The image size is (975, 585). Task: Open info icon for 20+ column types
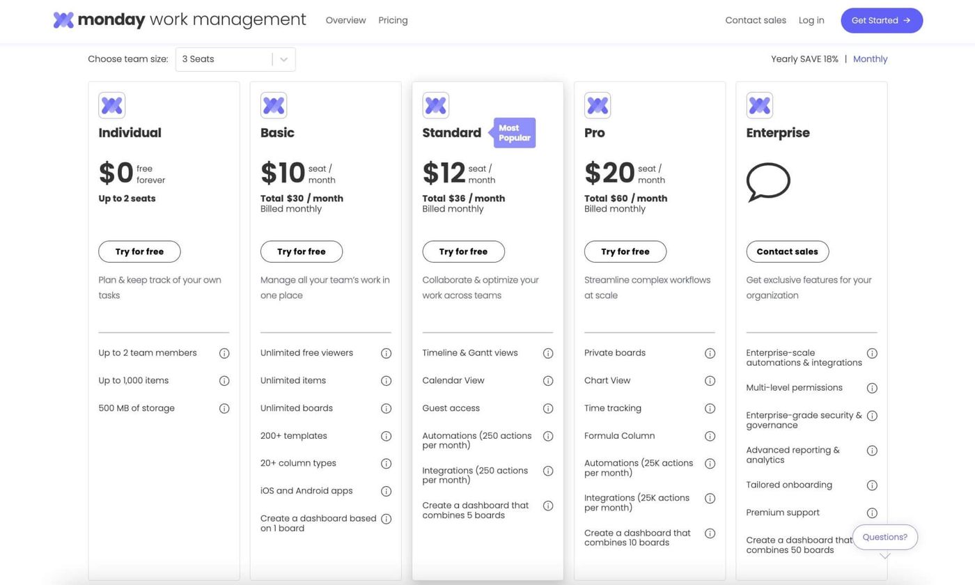386,464
